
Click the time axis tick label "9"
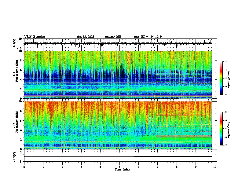(x=196, y=167)
